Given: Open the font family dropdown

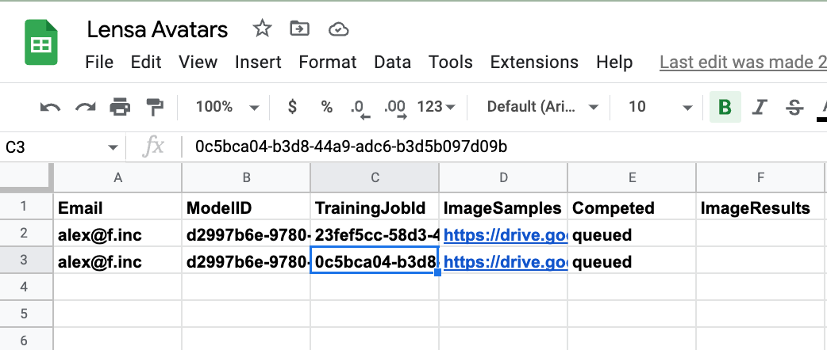Looking at the screenshot, I should (x=544, y=107).
